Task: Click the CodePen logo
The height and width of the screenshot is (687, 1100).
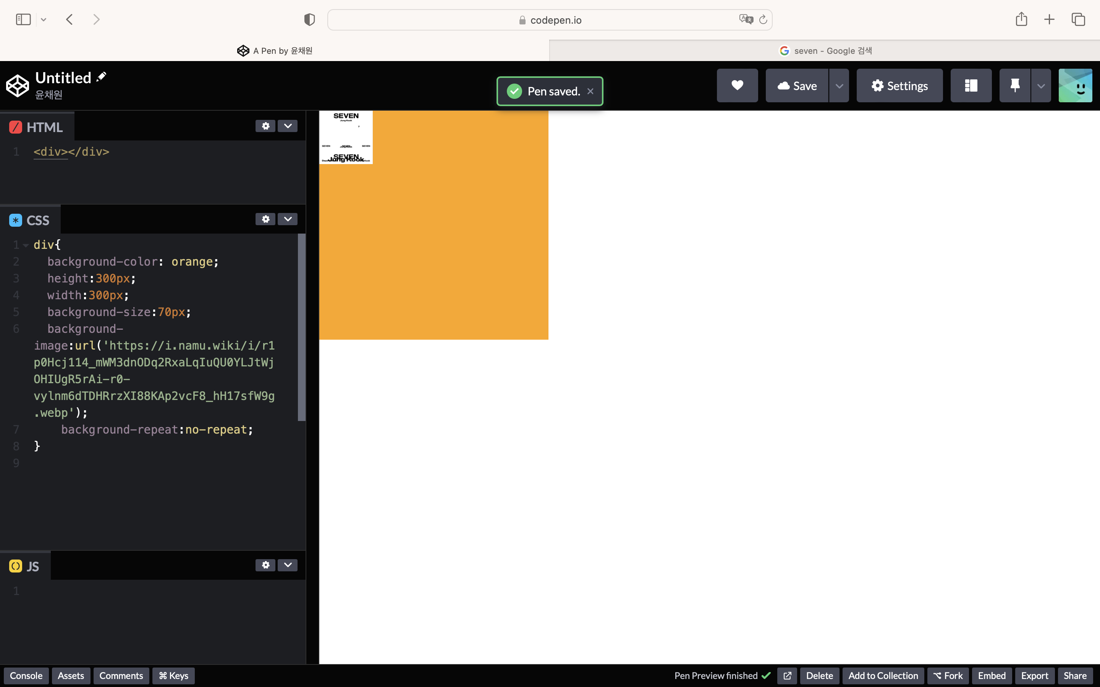Action: point(17,85)
